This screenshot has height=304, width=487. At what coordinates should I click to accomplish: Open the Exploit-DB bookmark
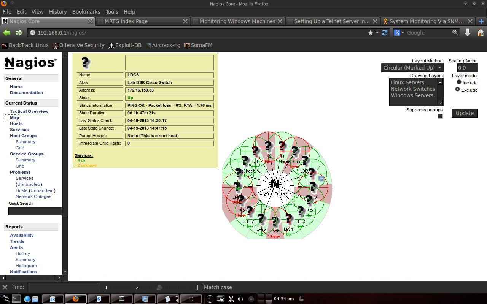pyautogui.click(x=125, y=45)
